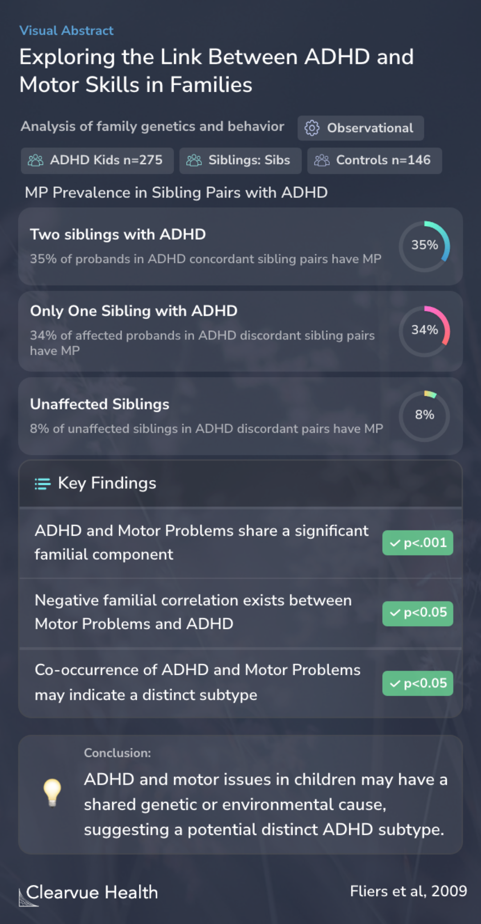Click the lightbulb icon in the Conclusion box
The height and width of the screenshot is (924, 481).
tap(52, 793)
